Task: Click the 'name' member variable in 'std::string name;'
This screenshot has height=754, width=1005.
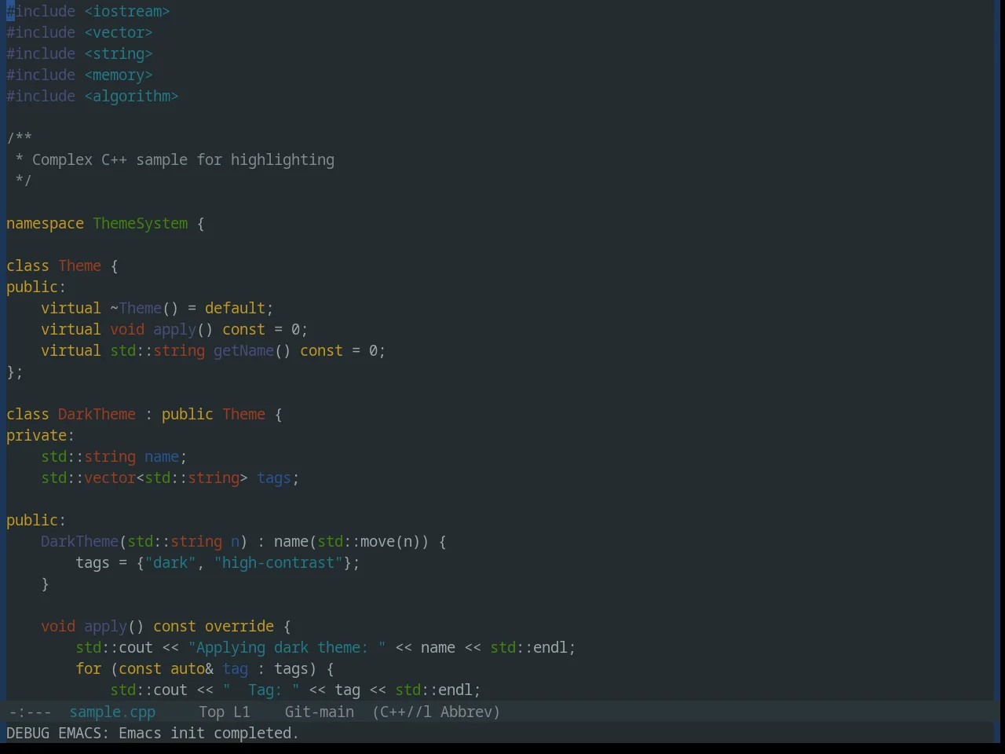Action: pos(162,457)
